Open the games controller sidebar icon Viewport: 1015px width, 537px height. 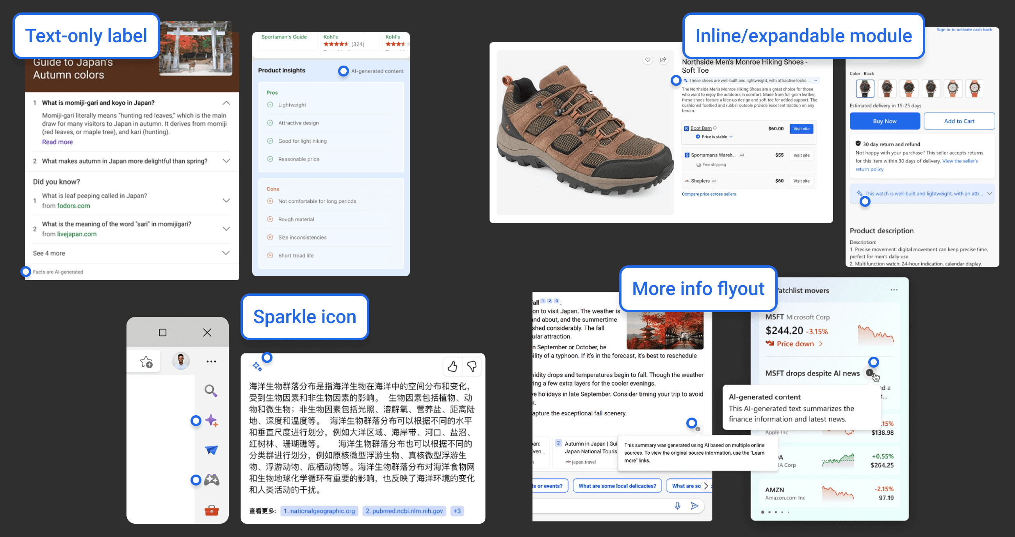tap(212, 480)
